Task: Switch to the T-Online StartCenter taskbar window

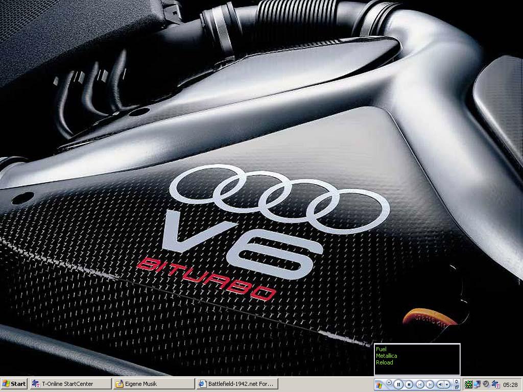Action: click(x=70, y=384)
